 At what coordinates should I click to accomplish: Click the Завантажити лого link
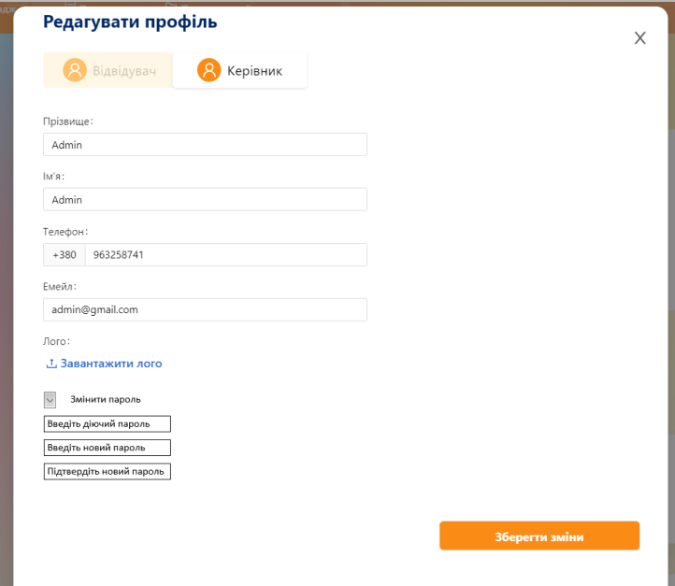click(x=104, y=364)
